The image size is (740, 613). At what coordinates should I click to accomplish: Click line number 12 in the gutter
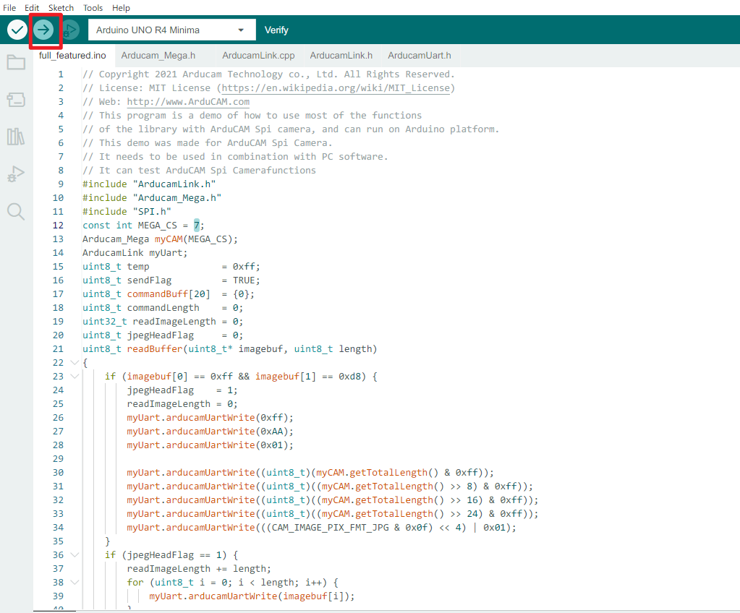58,226
